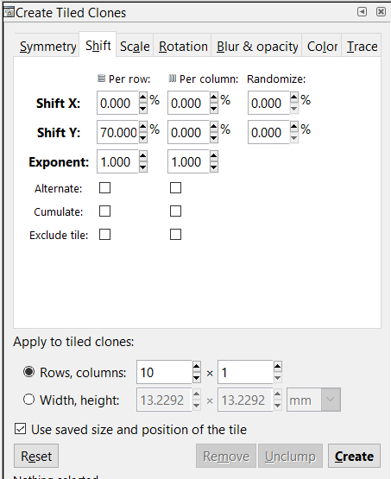Screen dimensions: 391x479
Task: Decrease Shift X per column value
Action: 214,108
